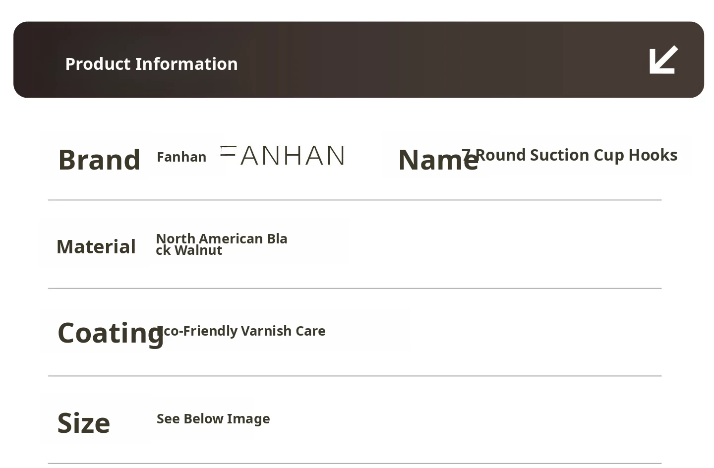Screen dimensions: 714x468
Task: Click the Material label
Action: (x=96, y=246)
